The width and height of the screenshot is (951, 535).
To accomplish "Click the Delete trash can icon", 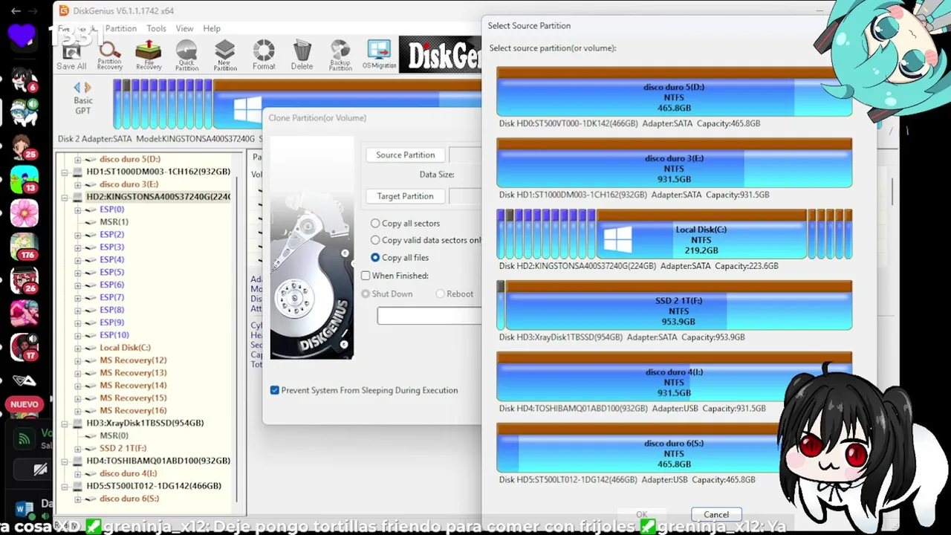I will click(x=302, y=55).
